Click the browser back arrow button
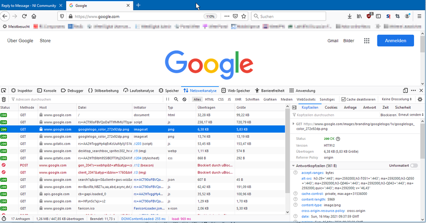Screen dimensions: 426x223 [5, 16]
